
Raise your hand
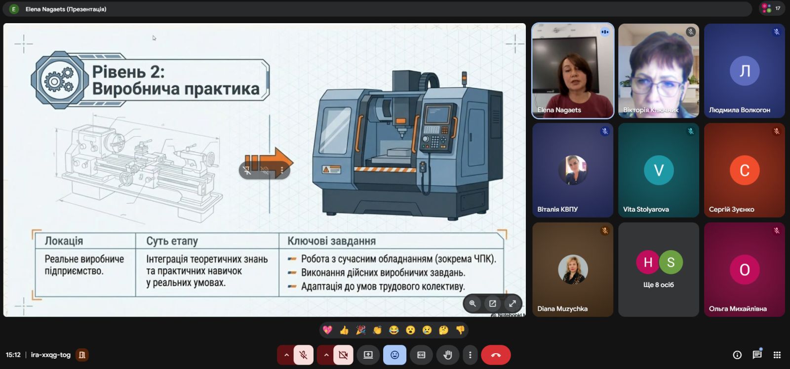point(448,355)
